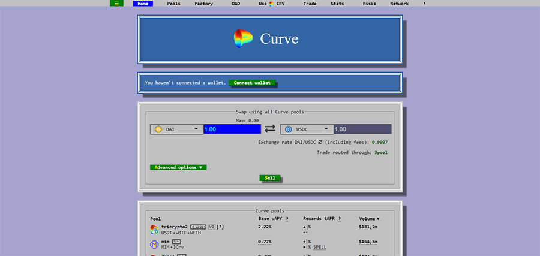Click the Rewards tAPR column header
The image size is (540, 256).
click(319, 219)
